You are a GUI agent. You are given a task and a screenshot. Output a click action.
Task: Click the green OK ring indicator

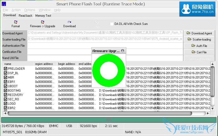tap(109, 70)
